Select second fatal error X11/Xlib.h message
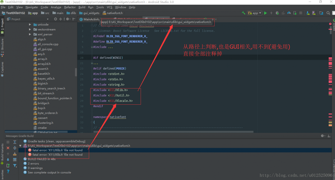 55,155
